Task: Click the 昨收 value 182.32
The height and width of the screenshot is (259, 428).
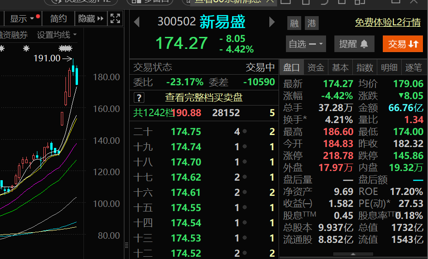Action: [x=408, y=144]
